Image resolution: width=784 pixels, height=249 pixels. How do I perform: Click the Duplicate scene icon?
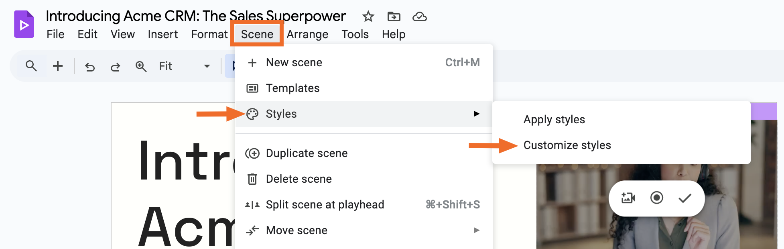252,153
